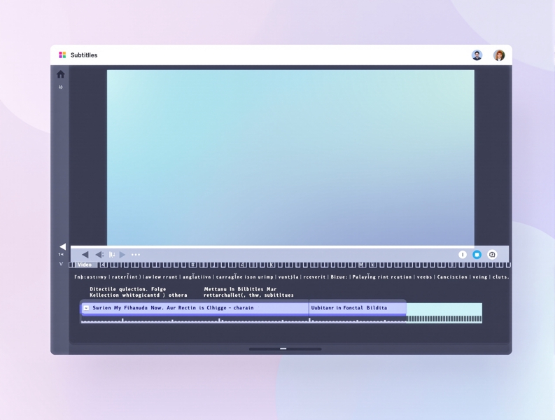Viewport: 555px width, 420px height.
Task: Click the K marker on the ruler
Action: click(x=271, y=265)
